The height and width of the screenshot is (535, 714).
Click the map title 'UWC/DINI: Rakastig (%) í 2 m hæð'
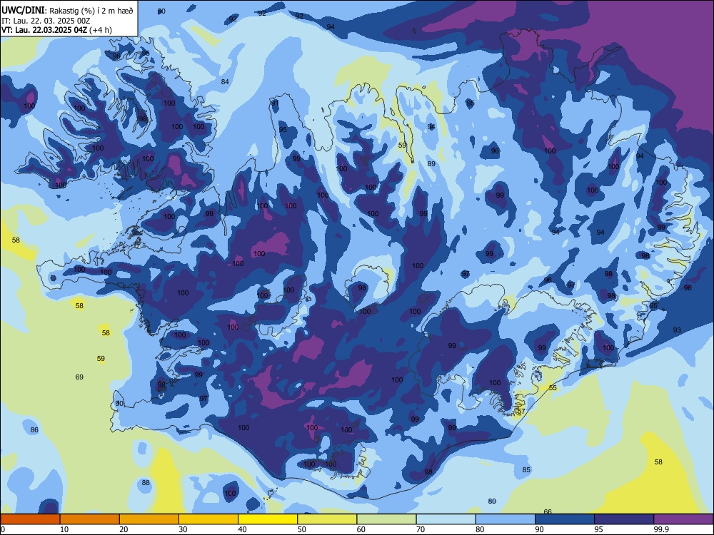[67, 11]
